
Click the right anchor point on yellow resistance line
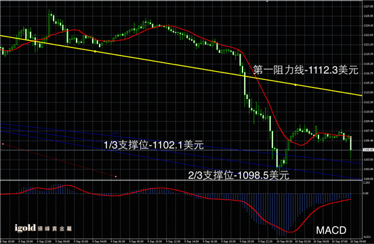[295, 85]
